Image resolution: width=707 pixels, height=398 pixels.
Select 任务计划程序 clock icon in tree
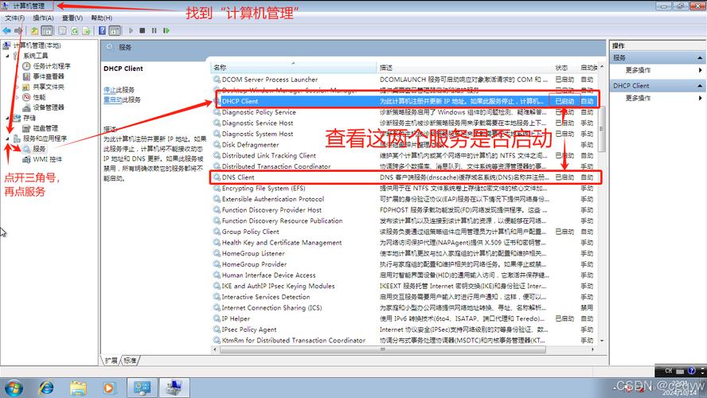[x=26, y=66]
